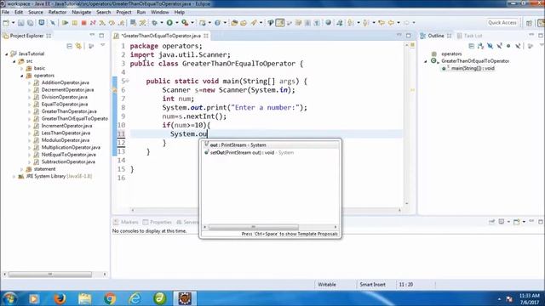Screen dimensions: 545x306
Task: Open the Refactor menu
Action: [57, 12]
